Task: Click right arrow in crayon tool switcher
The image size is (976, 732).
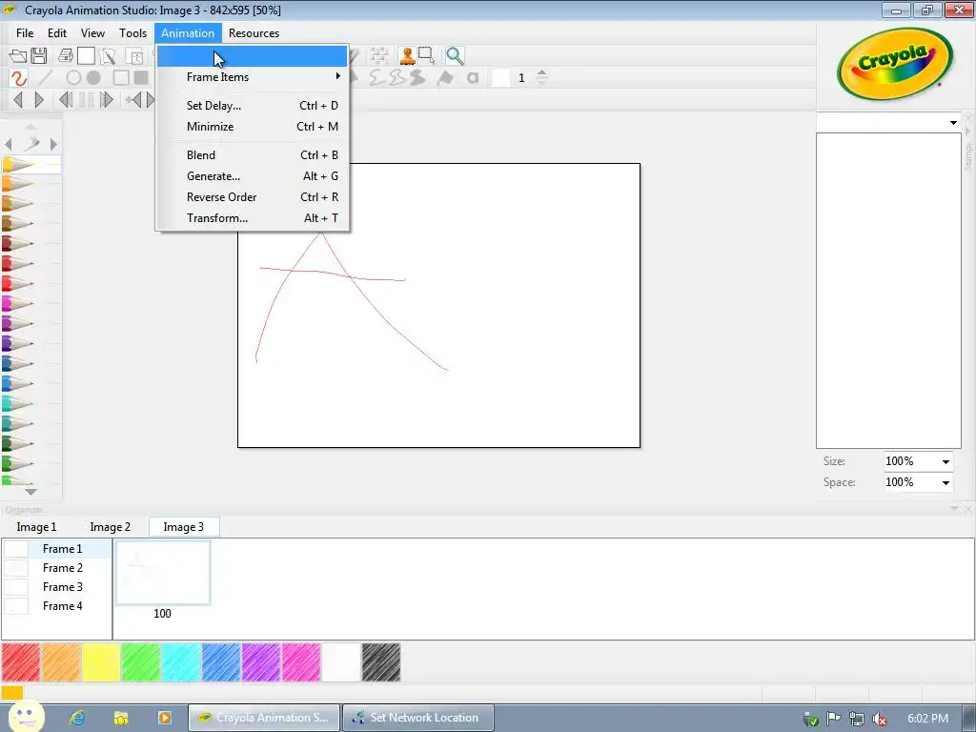Action: pyautogui.click(x=53, y=145)
